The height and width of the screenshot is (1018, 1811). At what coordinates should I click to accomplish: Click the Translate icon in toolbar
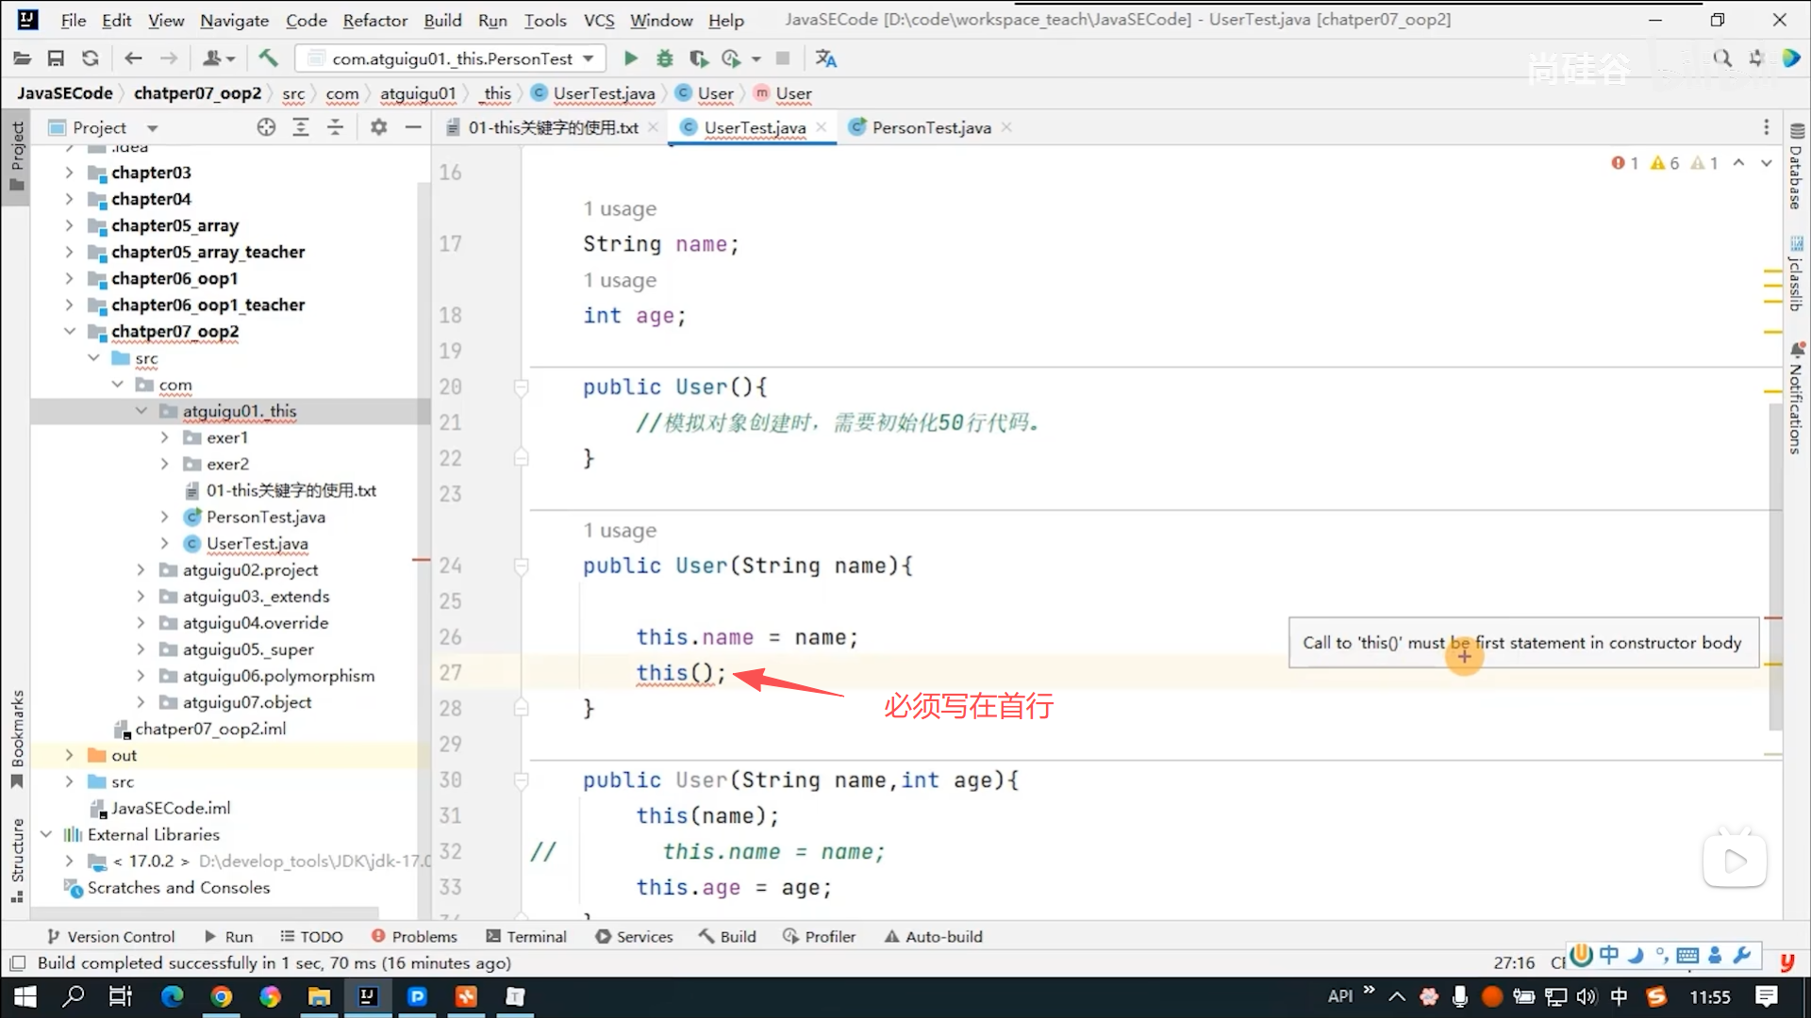tap(826, 58)
